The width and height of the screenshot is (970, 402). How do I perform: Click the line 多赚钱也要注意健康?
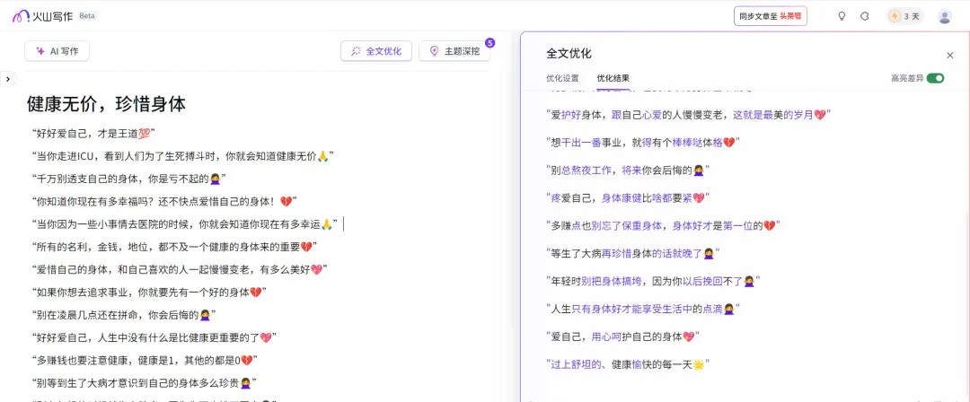pyautogui.click(x=144, y=360)
